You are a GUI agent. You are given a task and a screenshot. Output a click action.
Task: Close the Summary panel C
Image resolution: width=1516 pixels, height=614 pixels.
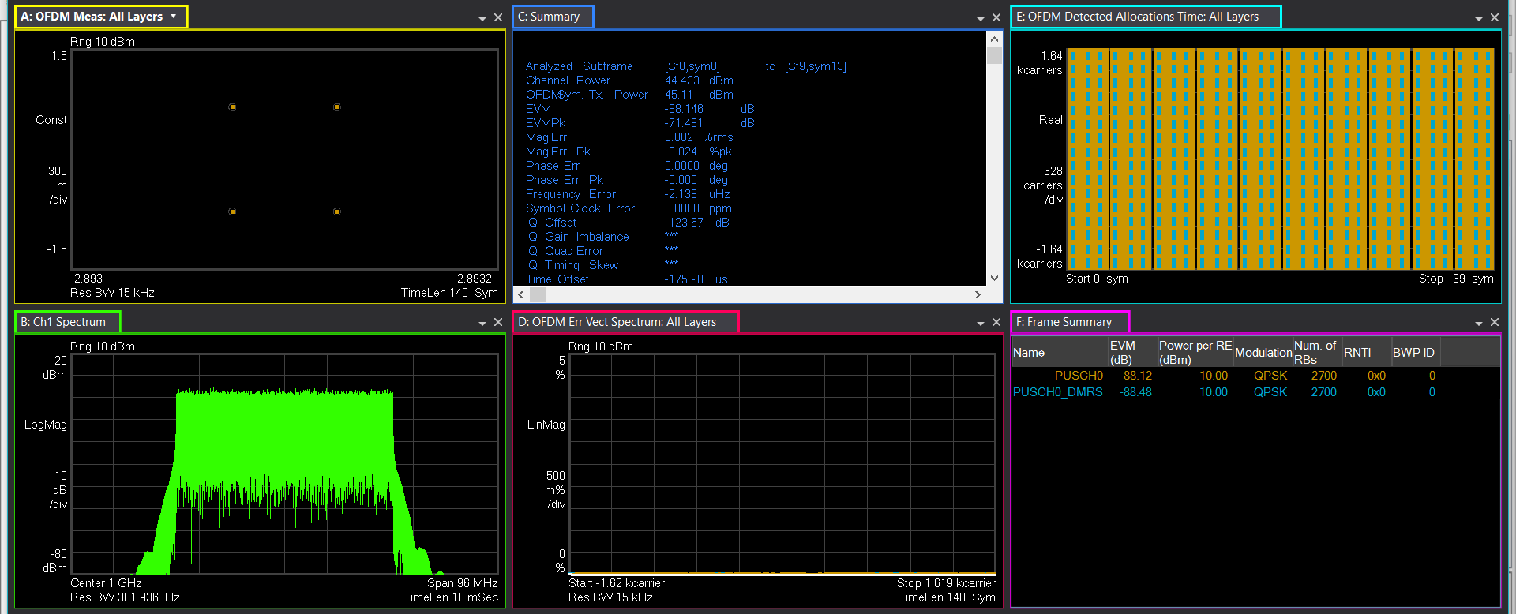coord(996,17)
